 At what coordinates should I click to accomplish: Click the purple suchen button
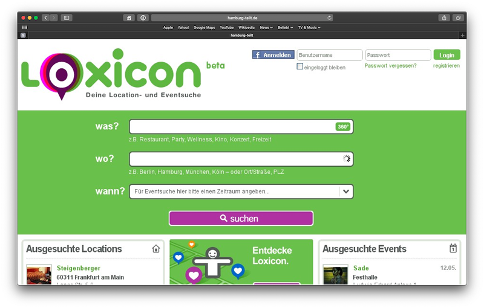point(241,219)
